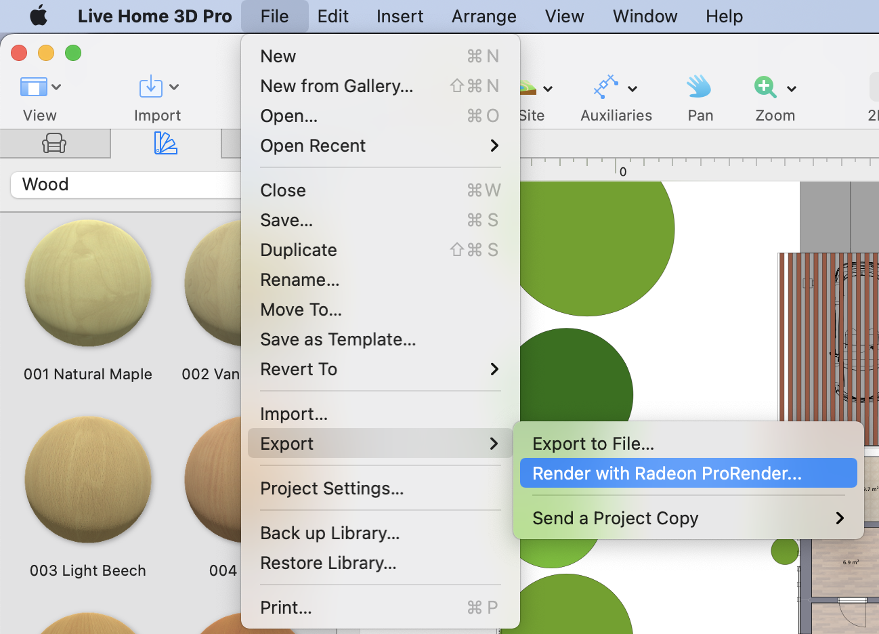Open the Apple menu
Image resolution: width=879 pixels, height=634 pixels.
[x=38, y=16]
